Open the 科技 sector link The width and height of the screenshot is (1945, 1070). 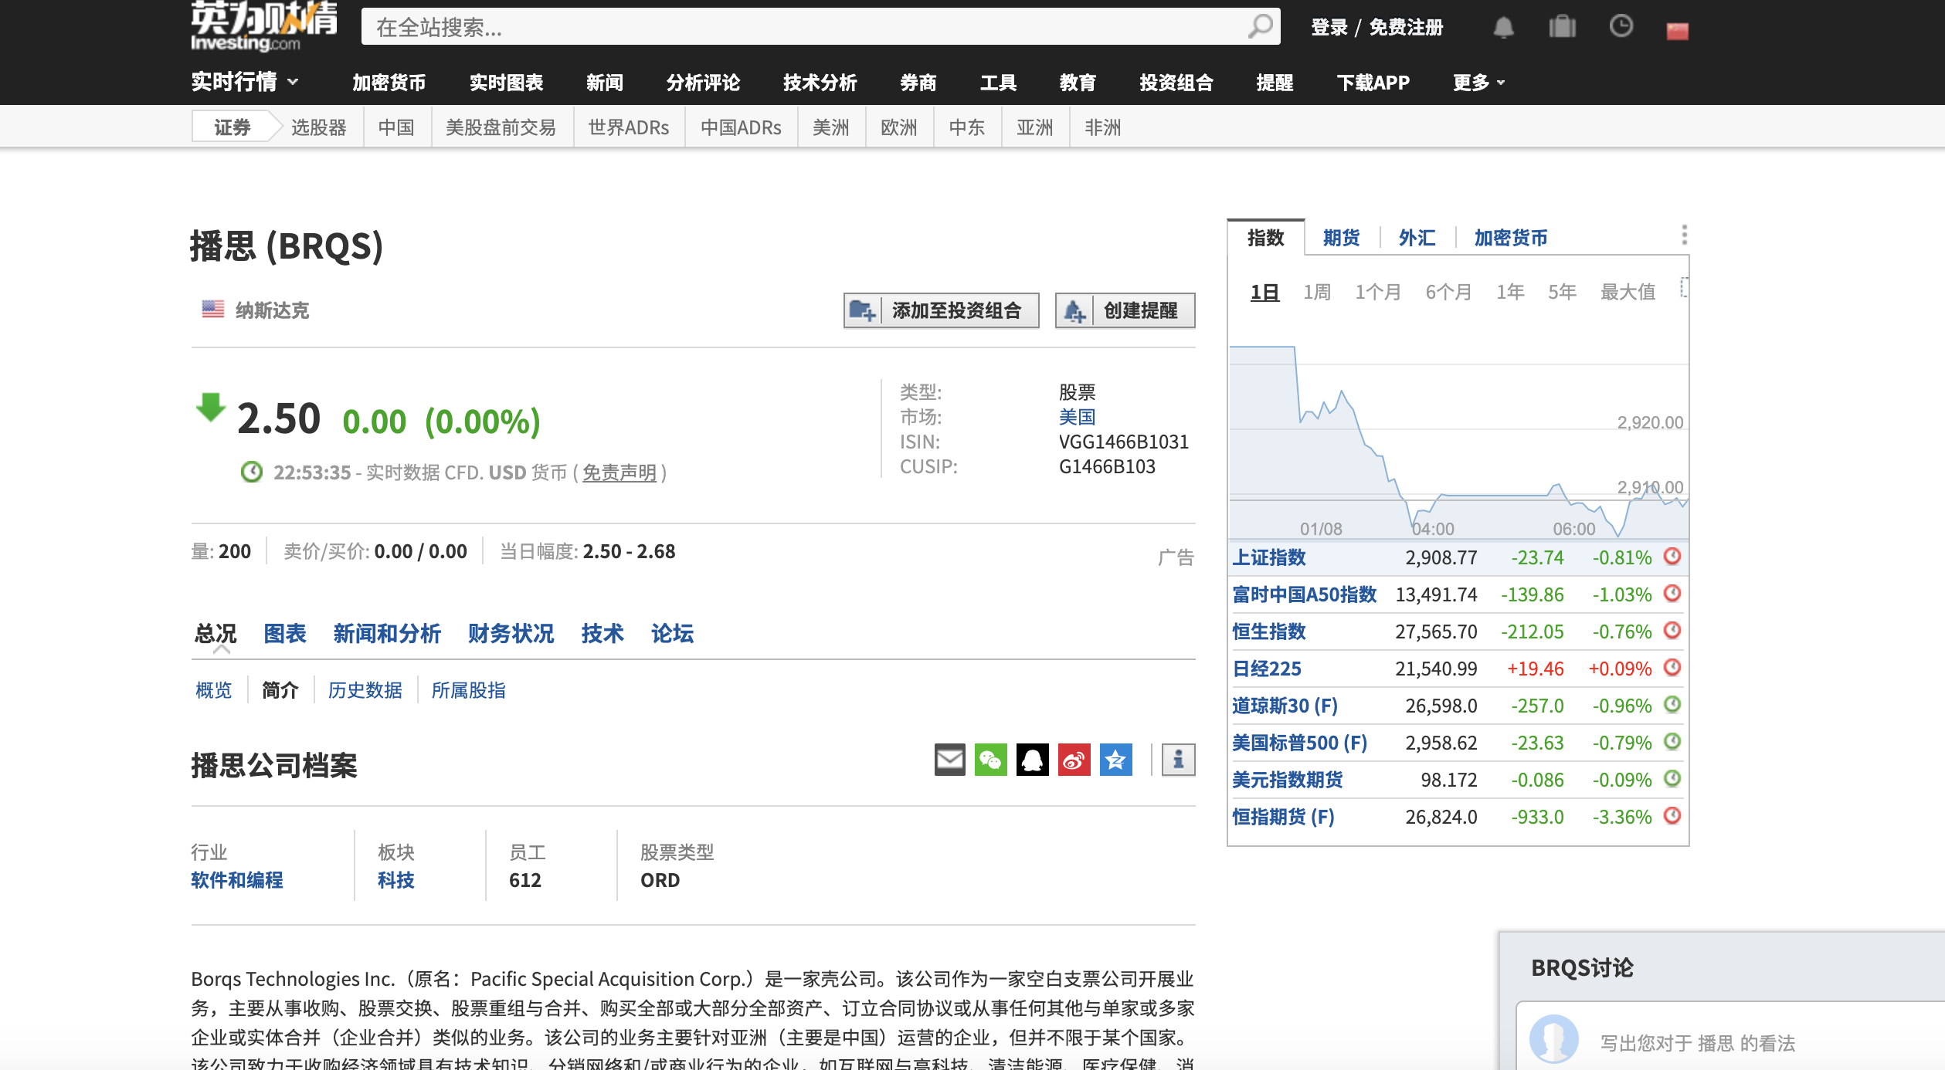click(x=395, y=880)
